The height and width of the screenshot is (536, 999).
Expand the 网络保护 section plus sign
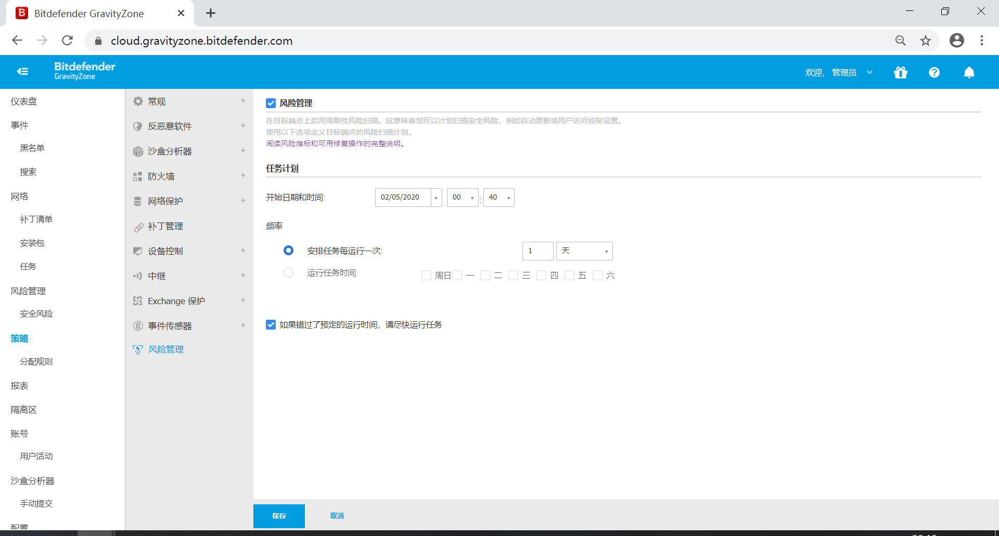point(243,201)
